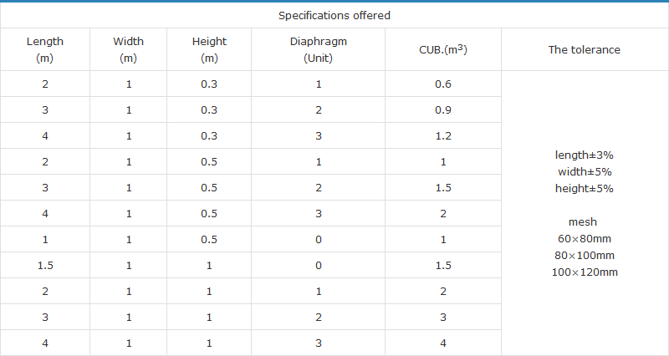Click the CUB.(m3) column header
The height and width of the screenshot is (356, 669).
[x=443, y=49]
